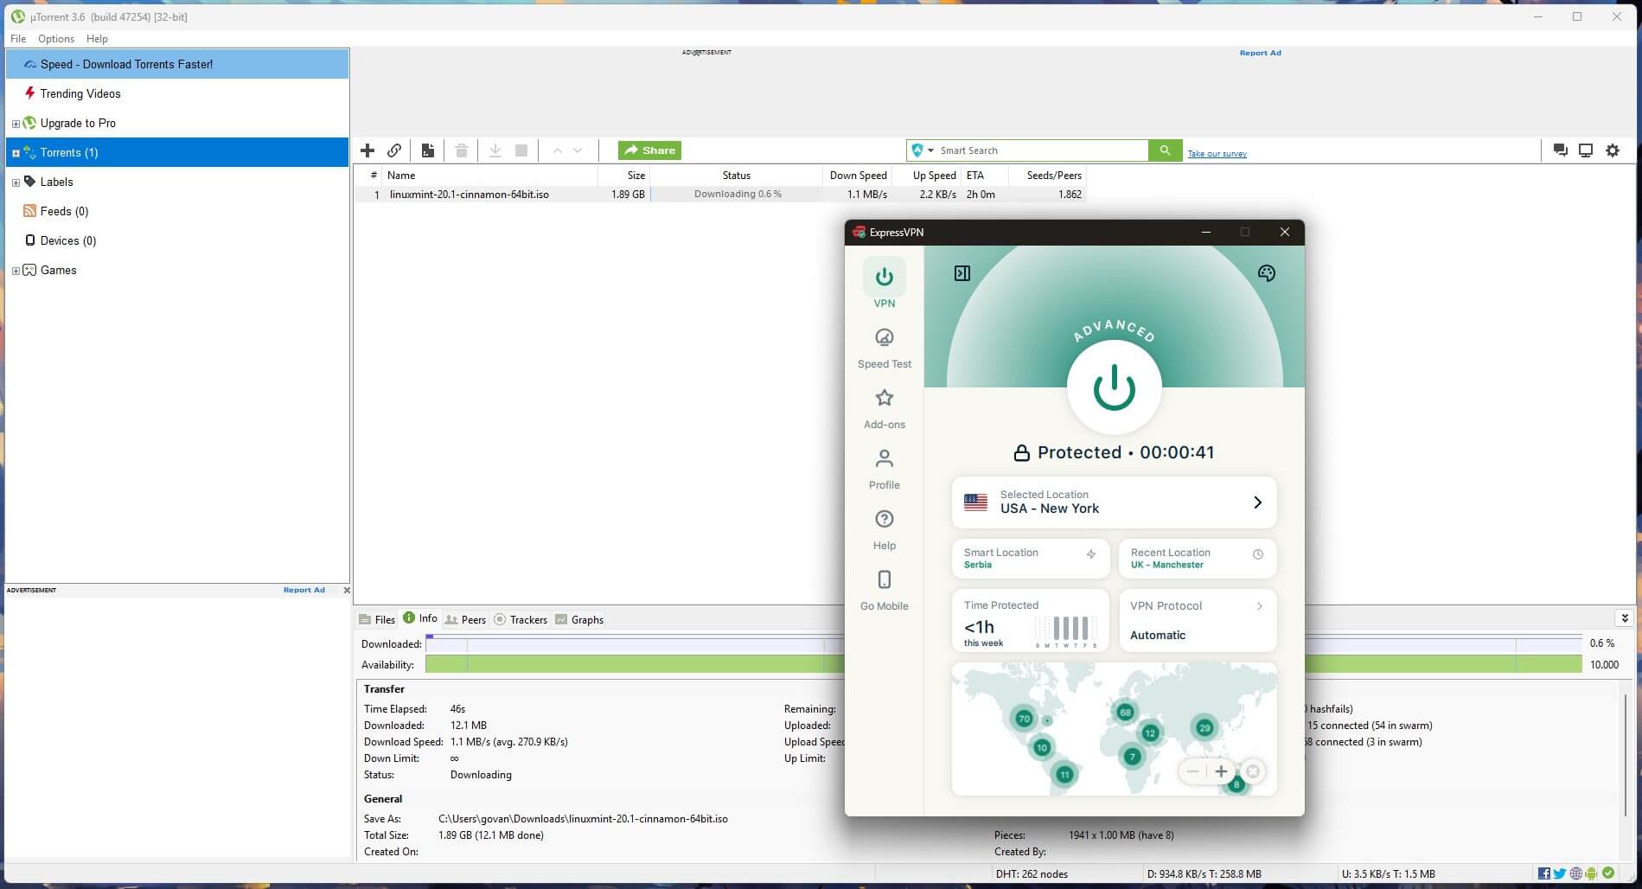
Task: Create new torrent file icon
Action: [427, 150]
